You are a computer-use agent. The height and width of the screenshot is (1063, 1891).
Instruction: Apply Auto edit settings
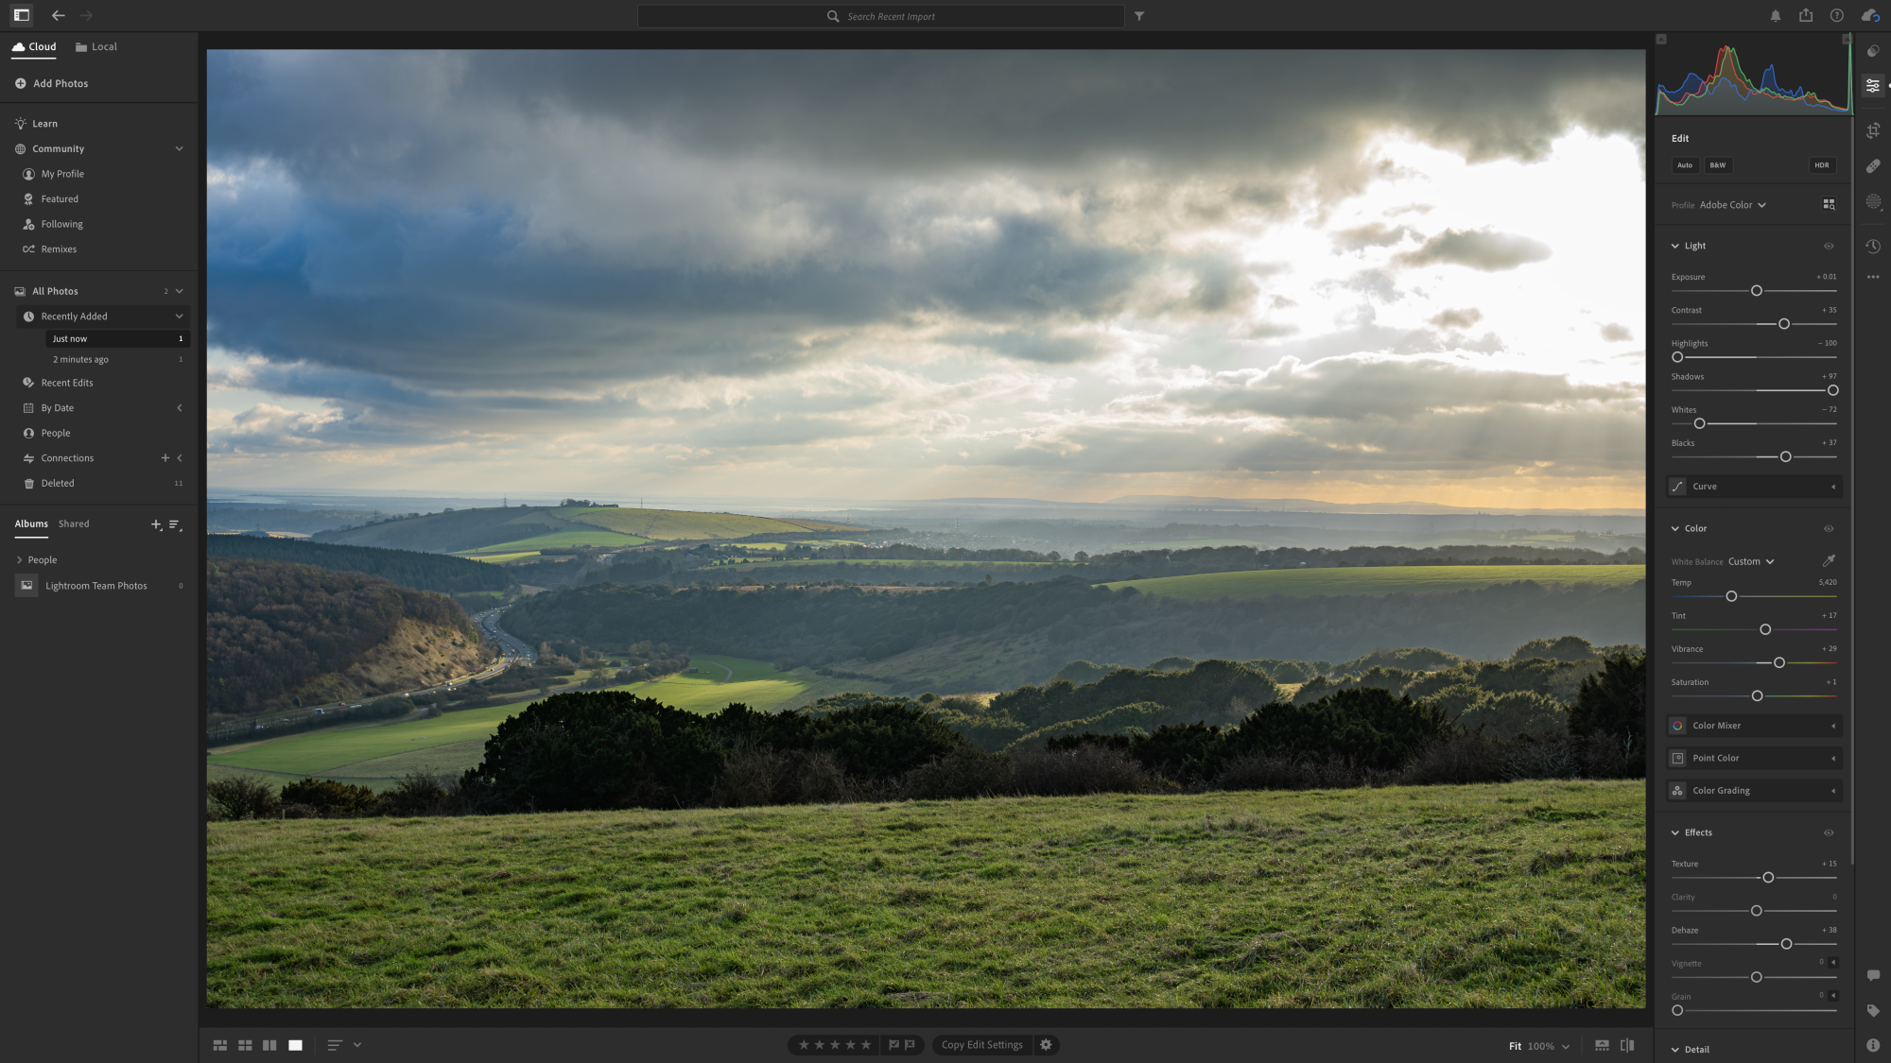pyautogui.click(x=1684, y=165)
